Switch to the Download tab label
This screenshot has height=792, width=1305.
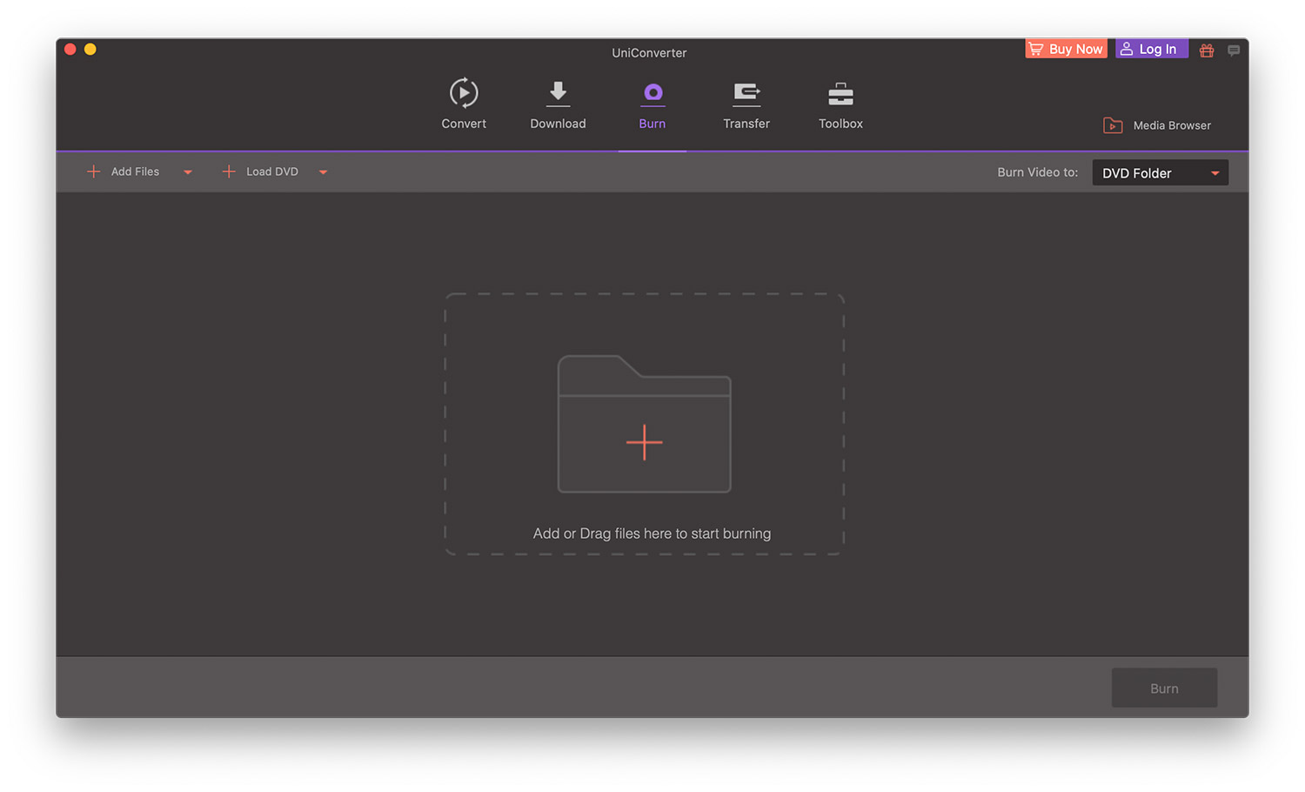coord(558,124)
